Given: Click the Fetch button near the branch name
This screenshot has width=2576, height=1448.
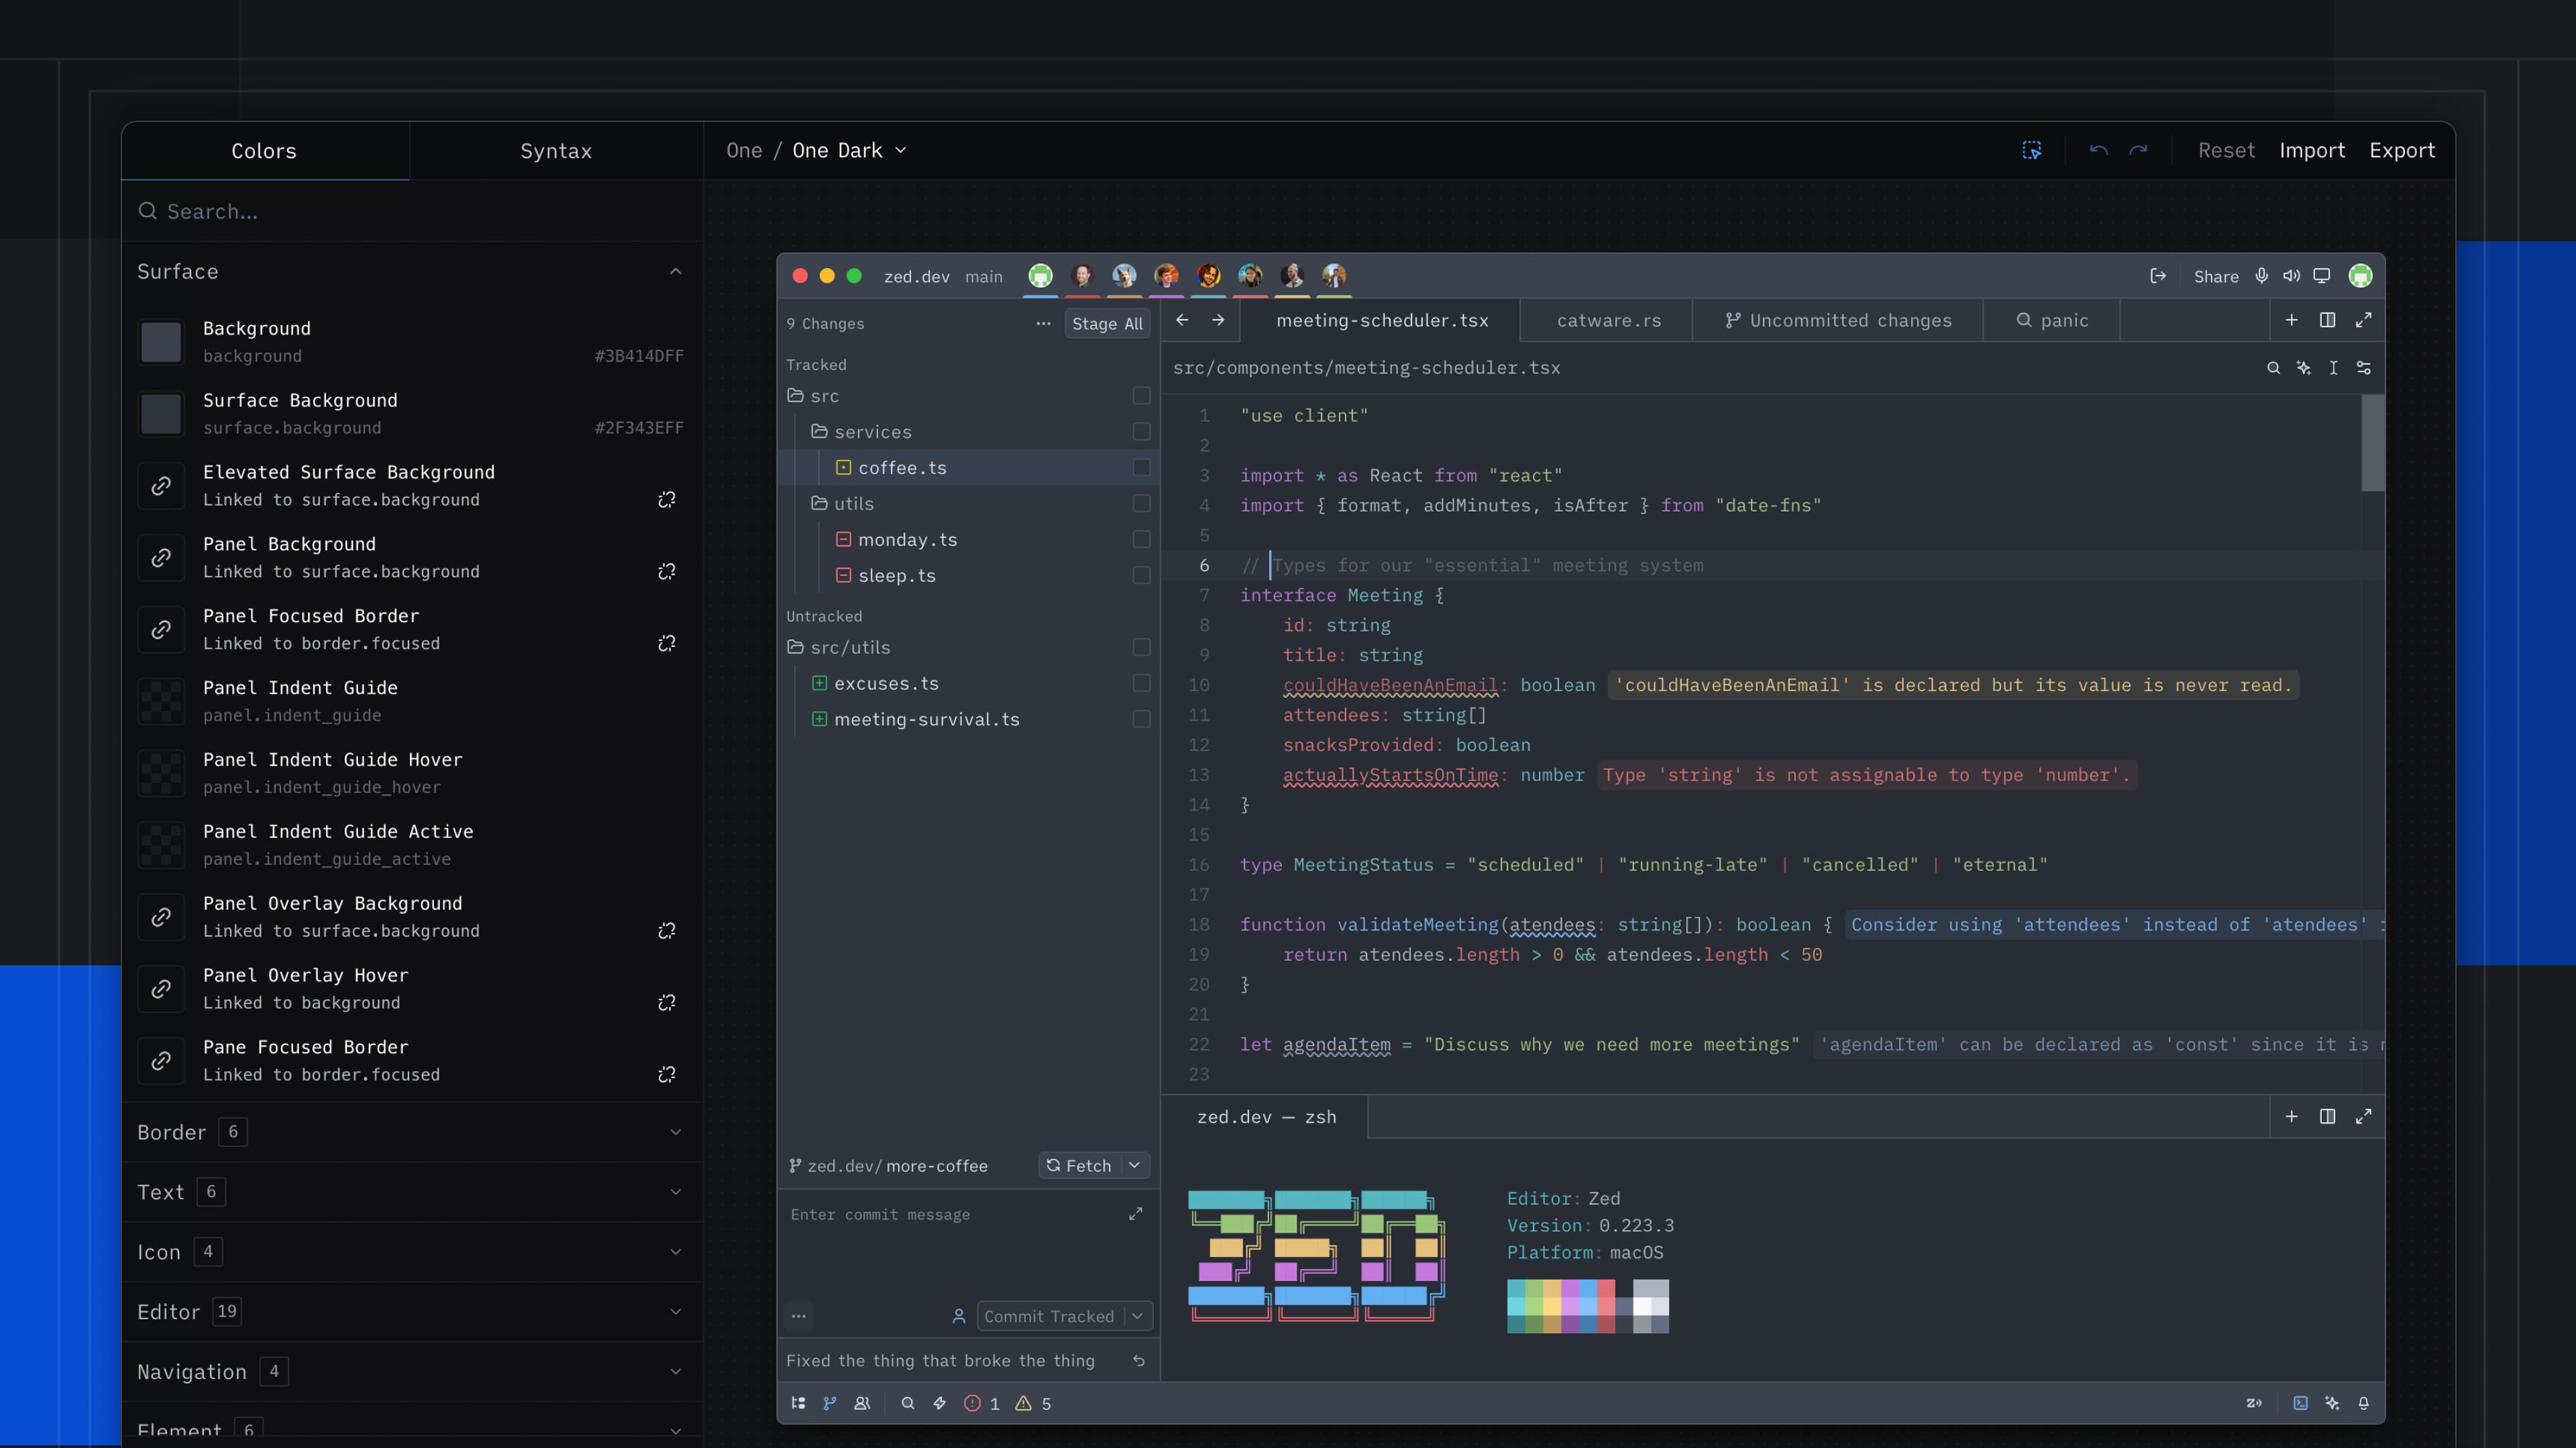Looking at the screenshot, I should [1087, 1165].
